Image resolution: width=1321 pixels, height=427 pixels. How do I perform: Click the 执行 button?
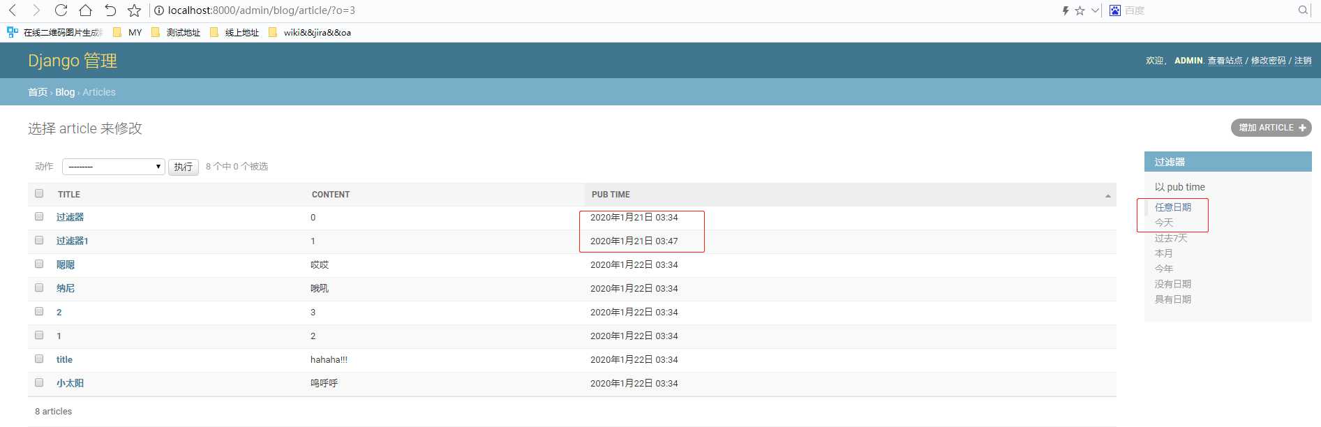(x=184, y=167)
